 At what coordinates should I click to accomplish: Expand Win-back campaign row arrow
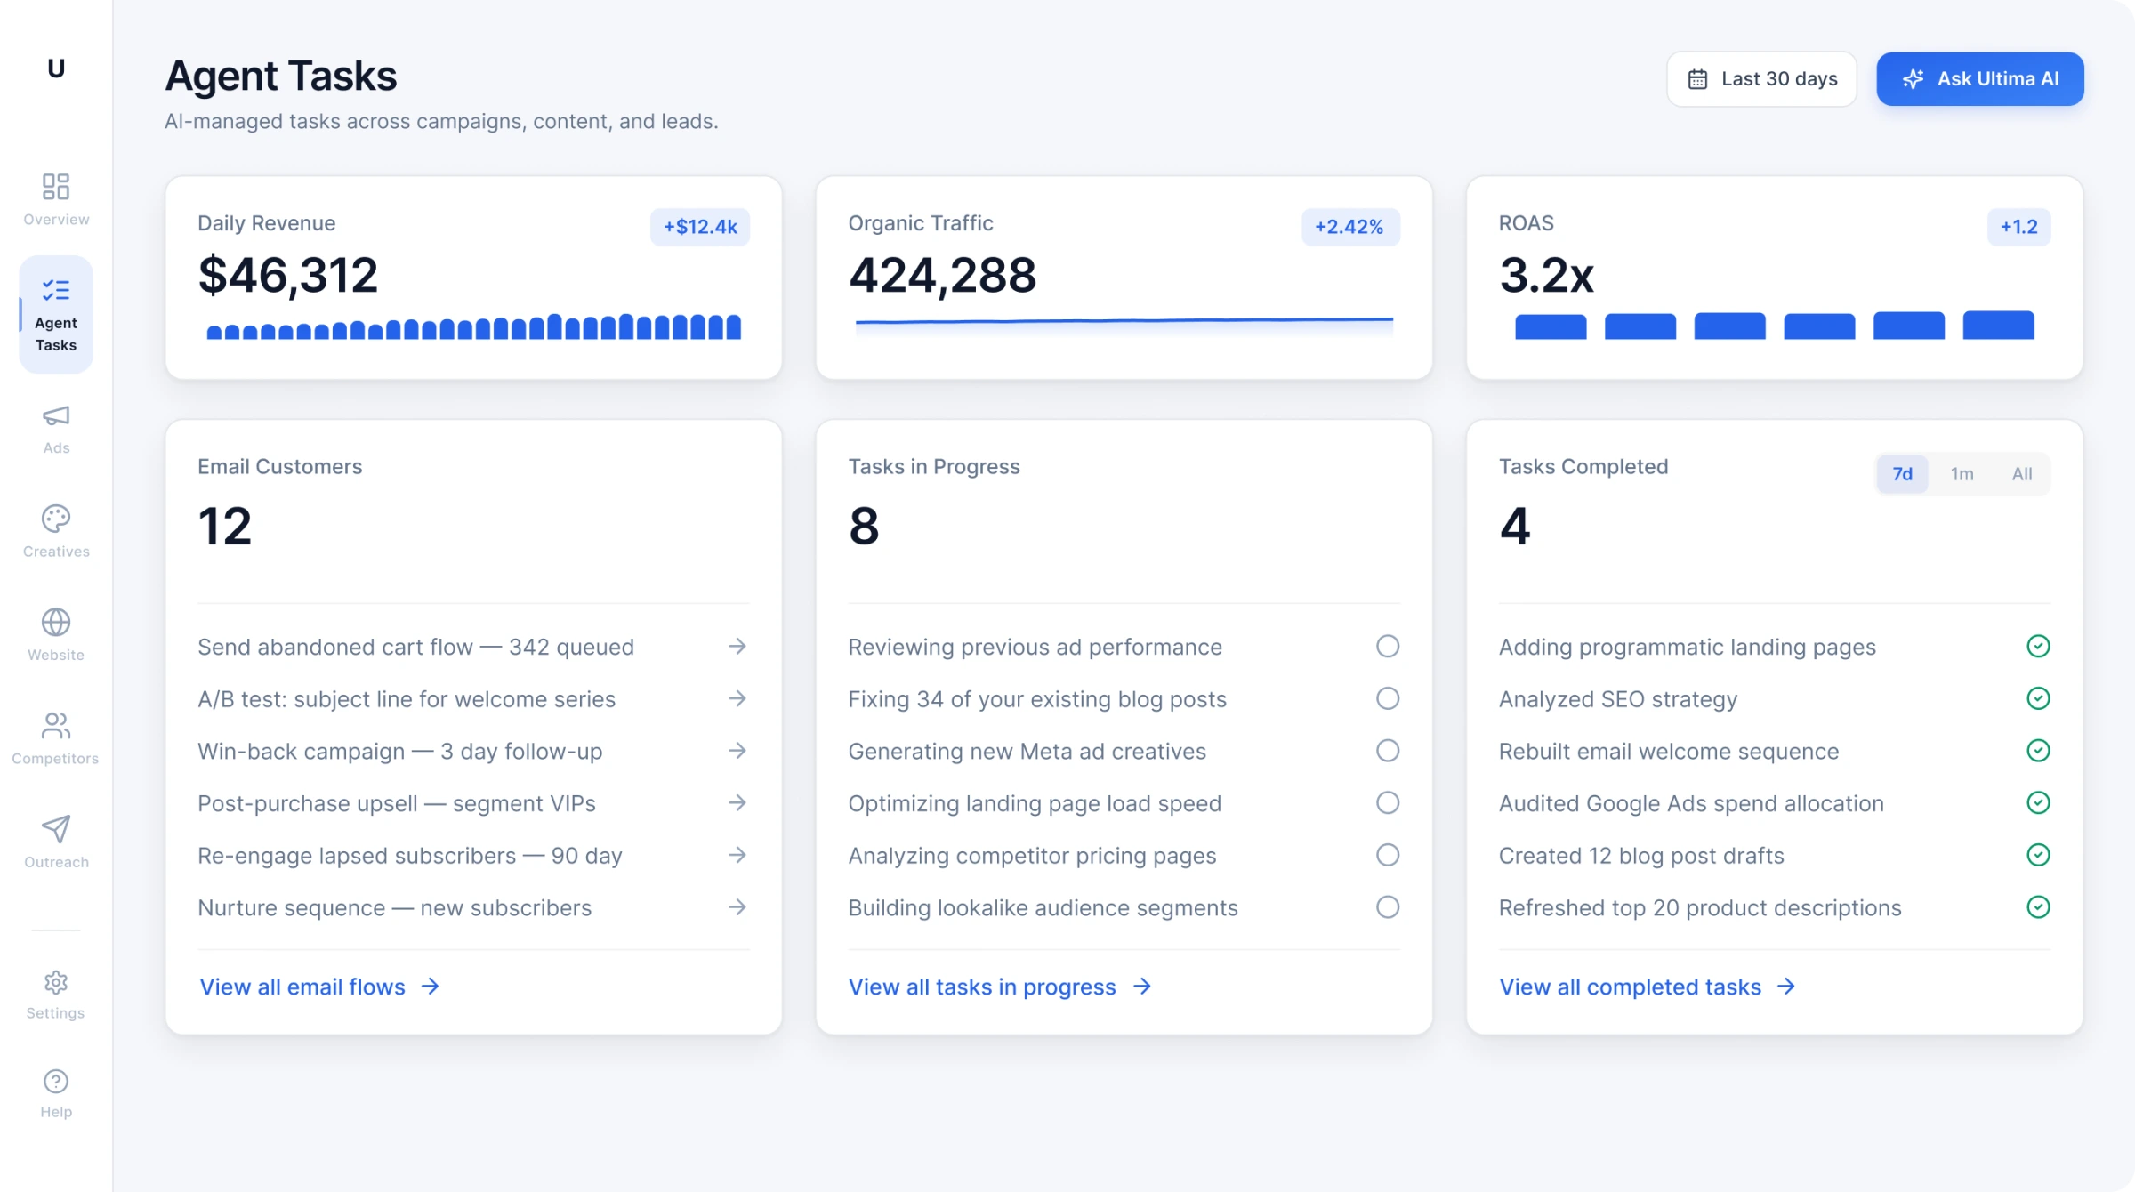click(737, 751)
